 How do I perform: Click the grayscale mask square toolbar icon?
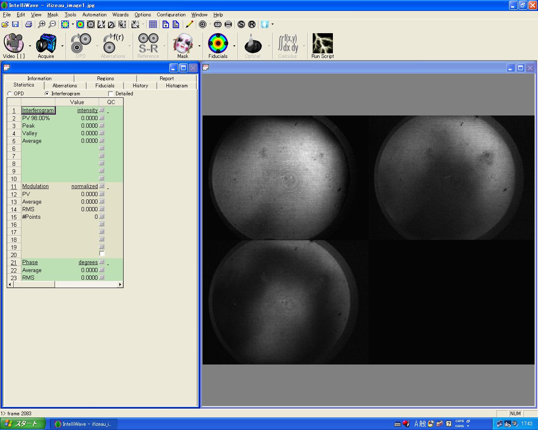coord(90,24)
